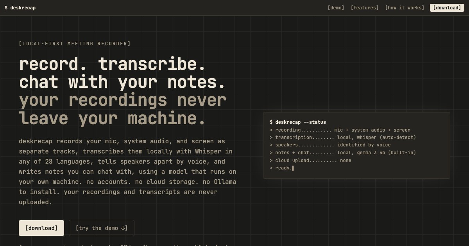Click the 'speakers' status line in the terminal

(330, 145)
